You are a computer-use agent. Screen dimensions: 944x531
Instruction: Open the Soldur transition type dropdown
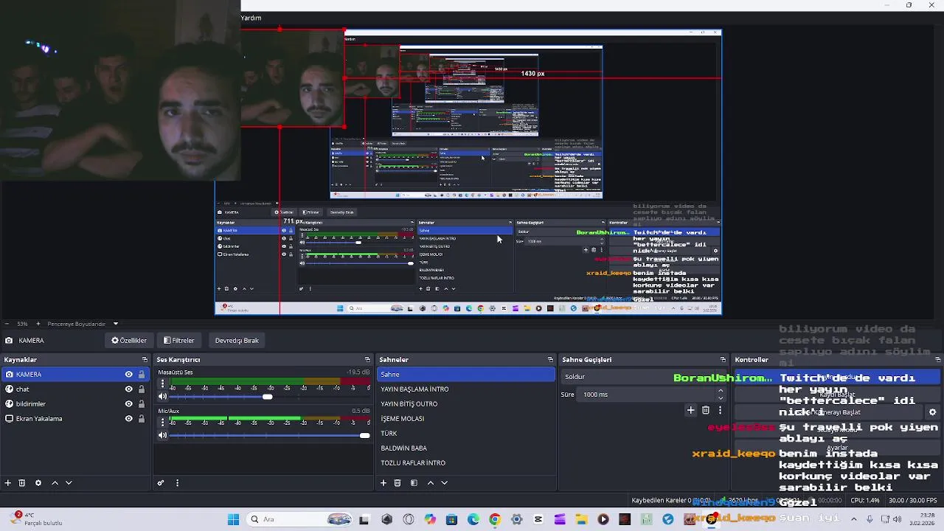(643, 377)
